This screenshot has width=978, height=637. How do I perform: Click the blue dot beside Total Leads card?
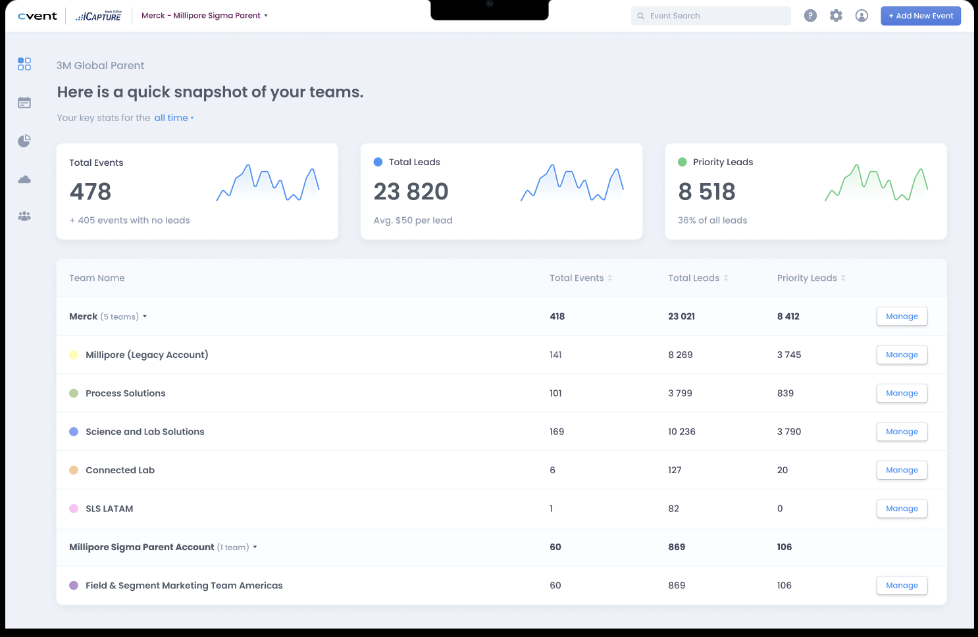378,162
